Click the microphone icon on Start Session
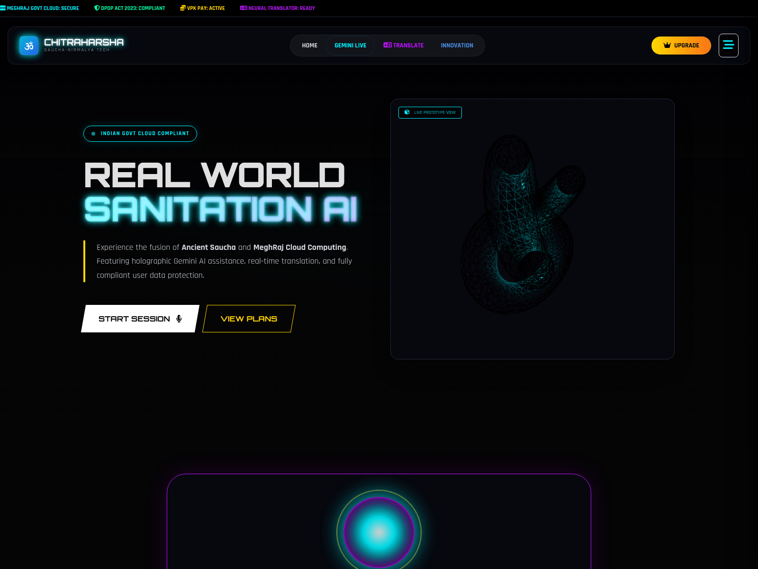Screen dimensions: 758x569 (179, 319)
